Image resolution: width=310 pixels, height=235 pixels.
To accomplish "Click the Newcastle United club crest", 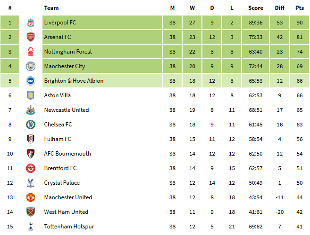I will [x=31, y=110].
